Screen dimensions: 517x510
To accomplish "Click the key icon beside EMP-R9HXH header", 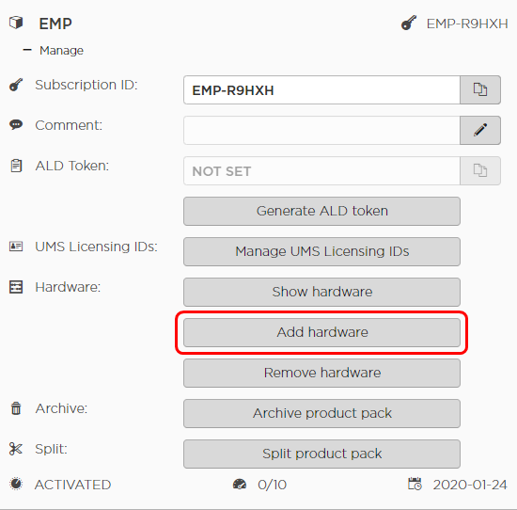I will click(x=409, y=23).
